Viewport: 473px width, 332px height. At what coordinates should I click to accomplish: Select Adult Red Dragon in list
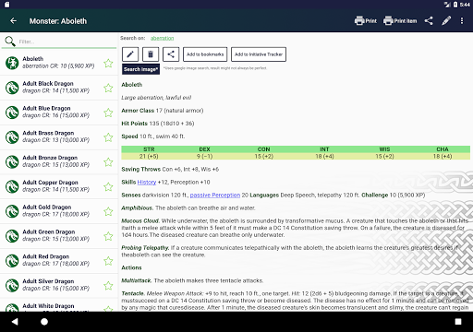tap(59, 261)
